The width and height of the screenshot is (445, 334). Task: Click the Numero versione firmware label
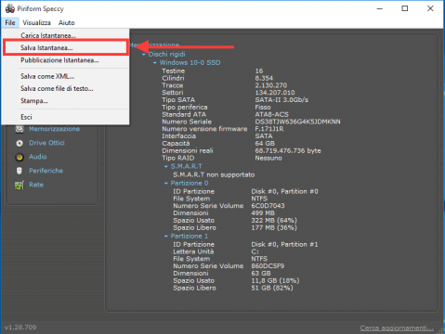pyautogui.click(x=204, y=129)
